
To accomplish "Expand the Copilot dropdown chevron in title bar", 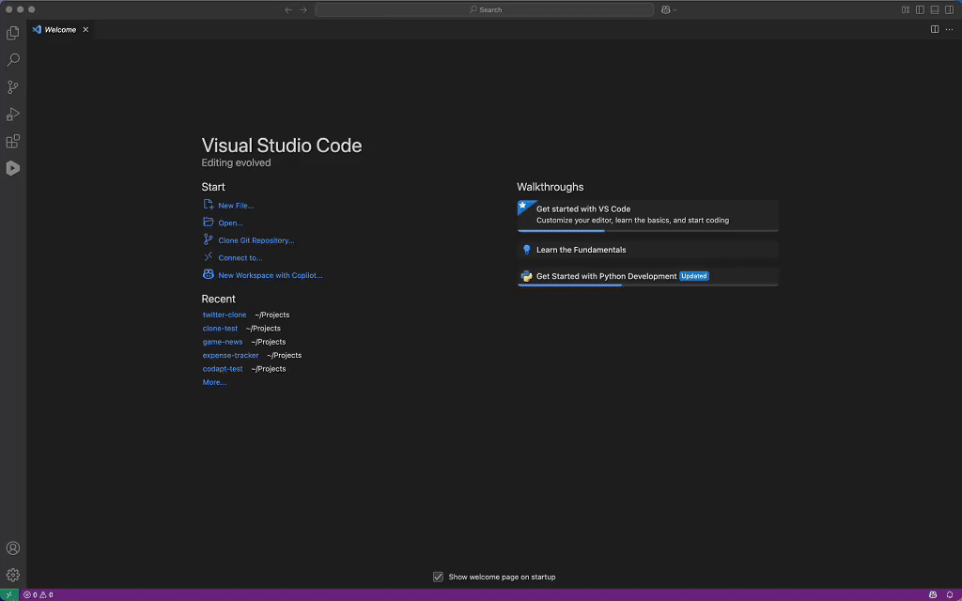I will [x=675, y=9].
